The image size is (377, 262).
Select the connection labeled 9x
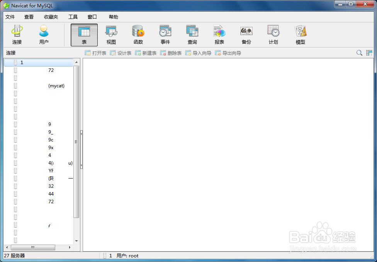click(x=39, y=148)
